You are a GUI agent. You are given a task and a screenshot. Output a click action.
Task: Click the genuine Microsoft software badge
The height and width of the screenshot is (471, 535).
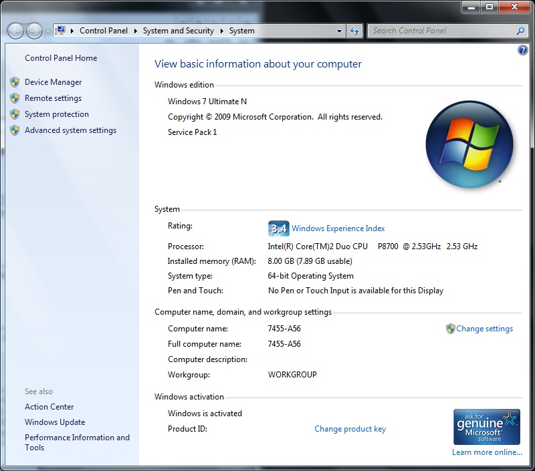487,427
